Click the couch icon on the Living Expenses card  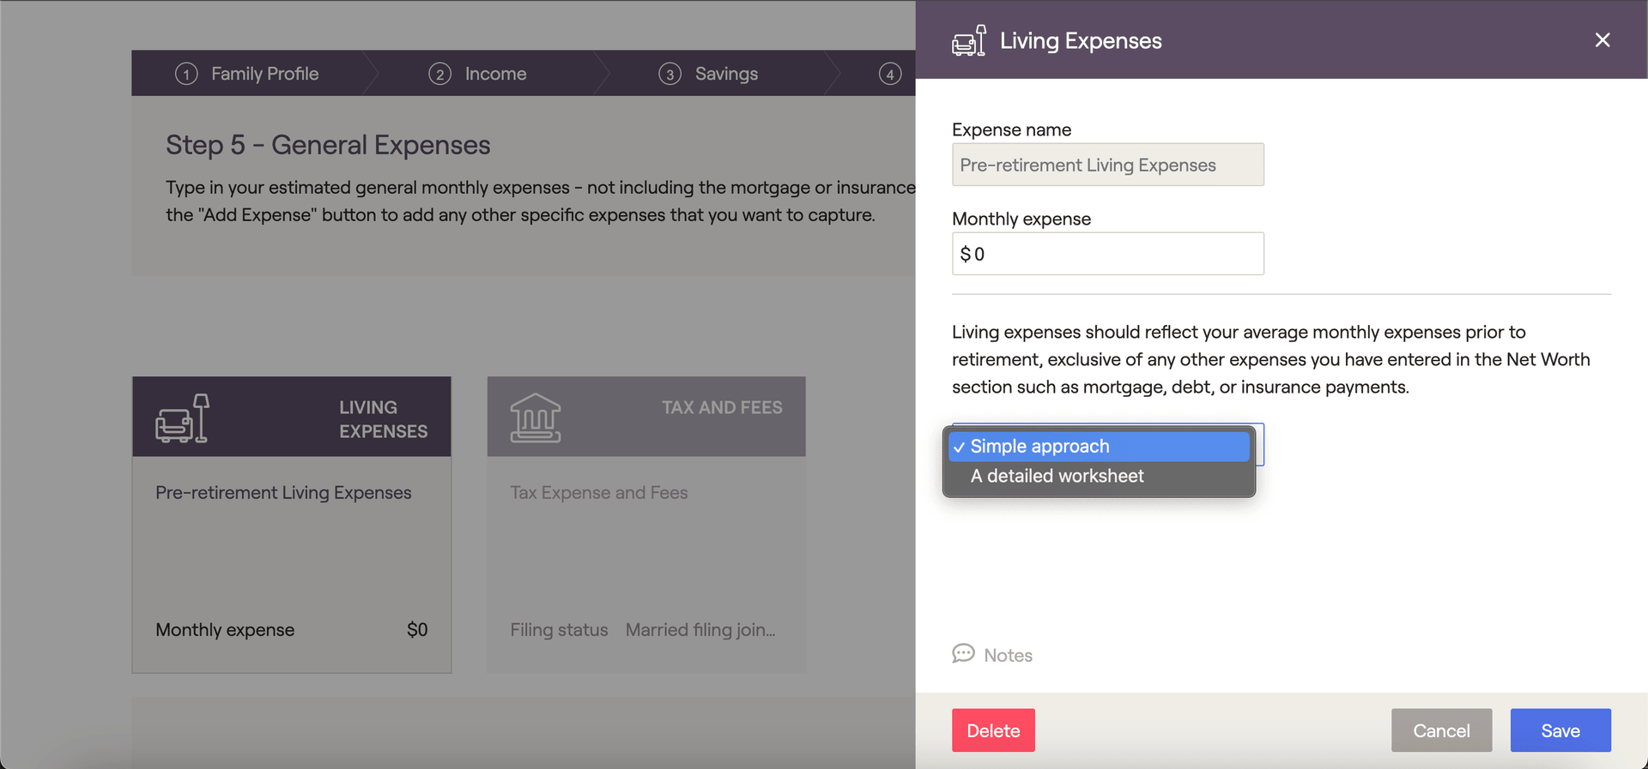pos(181,418)
